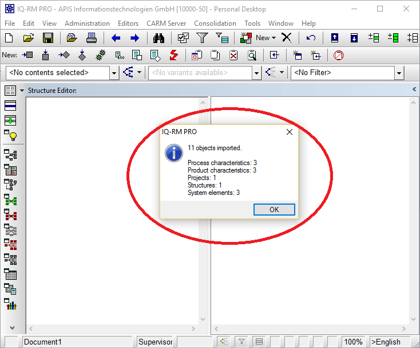Collapse panel with double chevron at right

[x=414, y=89]
